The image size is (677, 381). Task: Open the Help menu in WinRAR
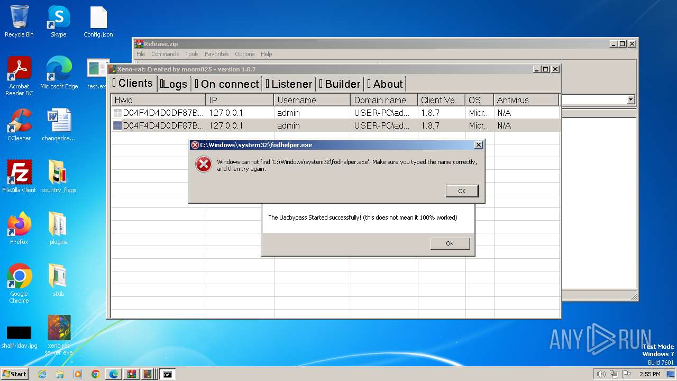click(x=267, y=54)
